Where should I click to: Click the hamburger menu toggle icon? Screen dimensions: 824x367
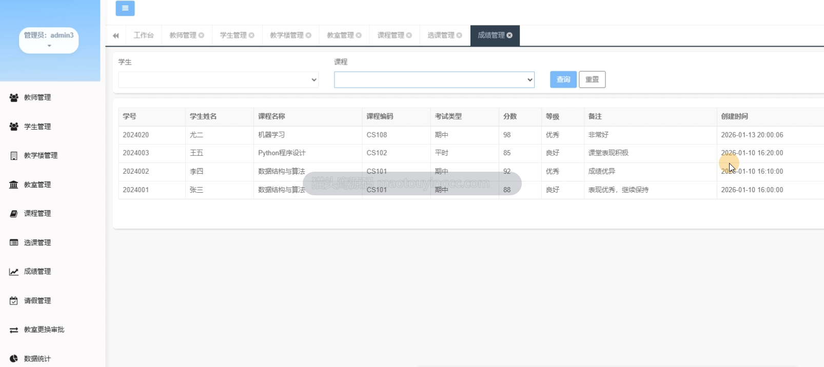(125, 8)
